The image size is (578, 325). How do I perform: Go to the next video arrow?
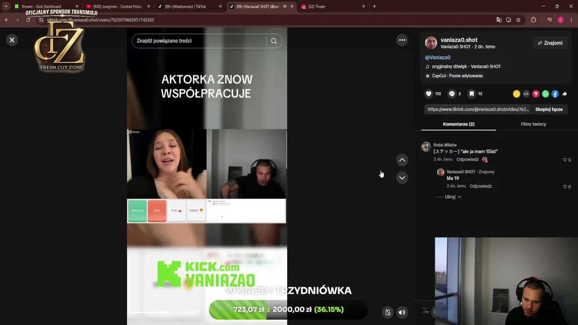[x=402, y=177]
